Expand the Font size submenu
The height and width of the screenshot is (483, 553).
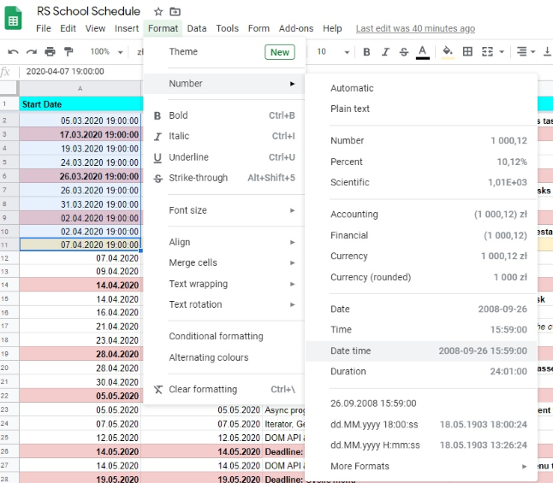[224, 210]
